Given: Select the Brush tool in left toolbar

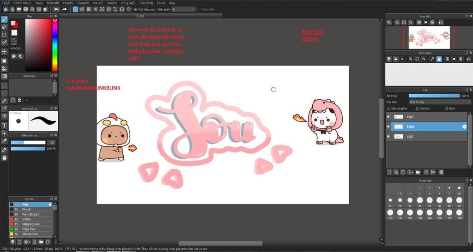Looking at the screenshot, I should (4, 19).
